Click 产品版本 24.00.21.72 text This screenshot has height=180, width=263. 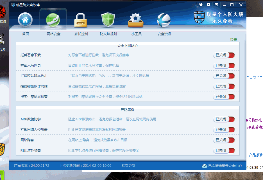tap(31, 166)
